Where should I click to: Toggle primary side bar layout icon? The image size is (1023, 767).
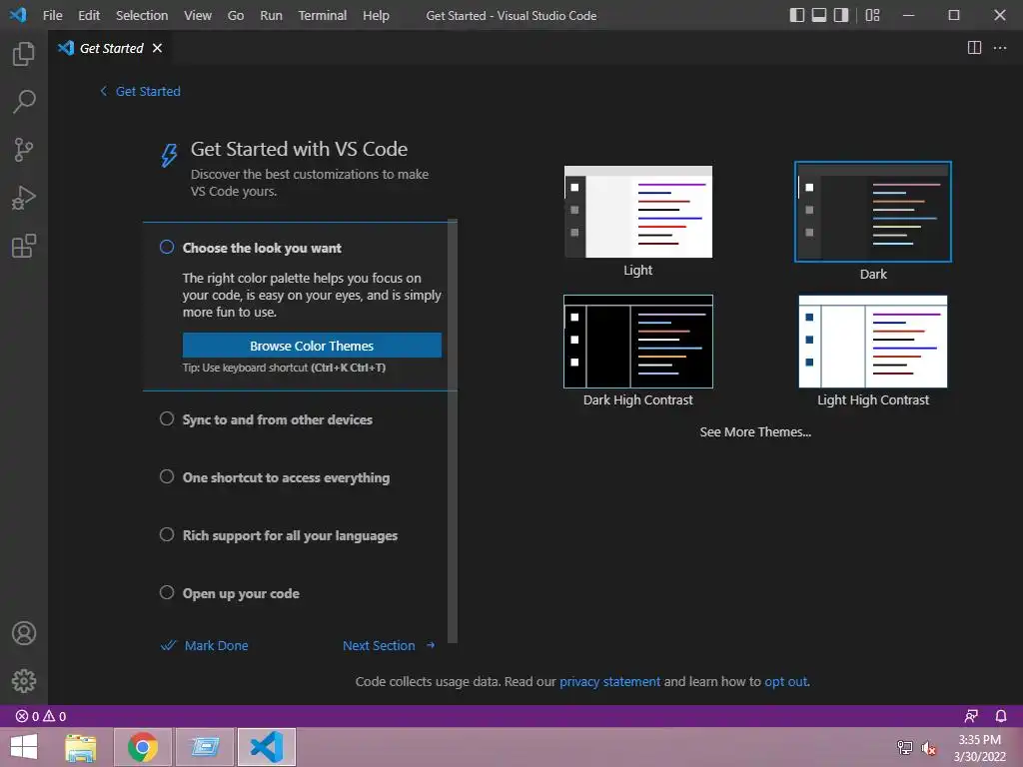(796, 15)
